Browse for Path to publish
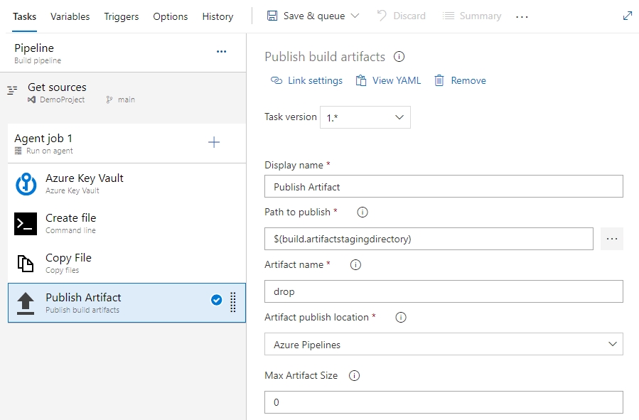 (x=611, y=239)
